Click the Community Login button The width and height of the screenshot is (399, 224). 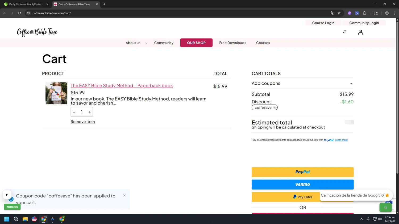pos(364,23)
